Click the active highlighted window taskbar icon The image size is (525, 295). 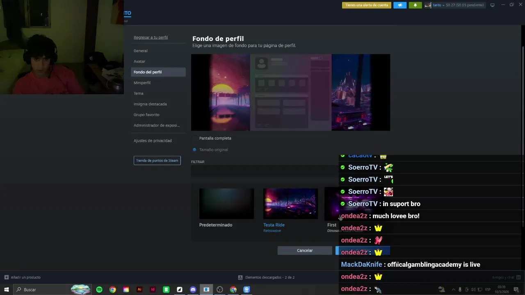206,290
